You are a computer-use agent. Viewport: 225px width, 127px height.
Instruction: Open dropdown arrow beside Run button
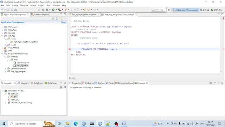pos(56,10)
